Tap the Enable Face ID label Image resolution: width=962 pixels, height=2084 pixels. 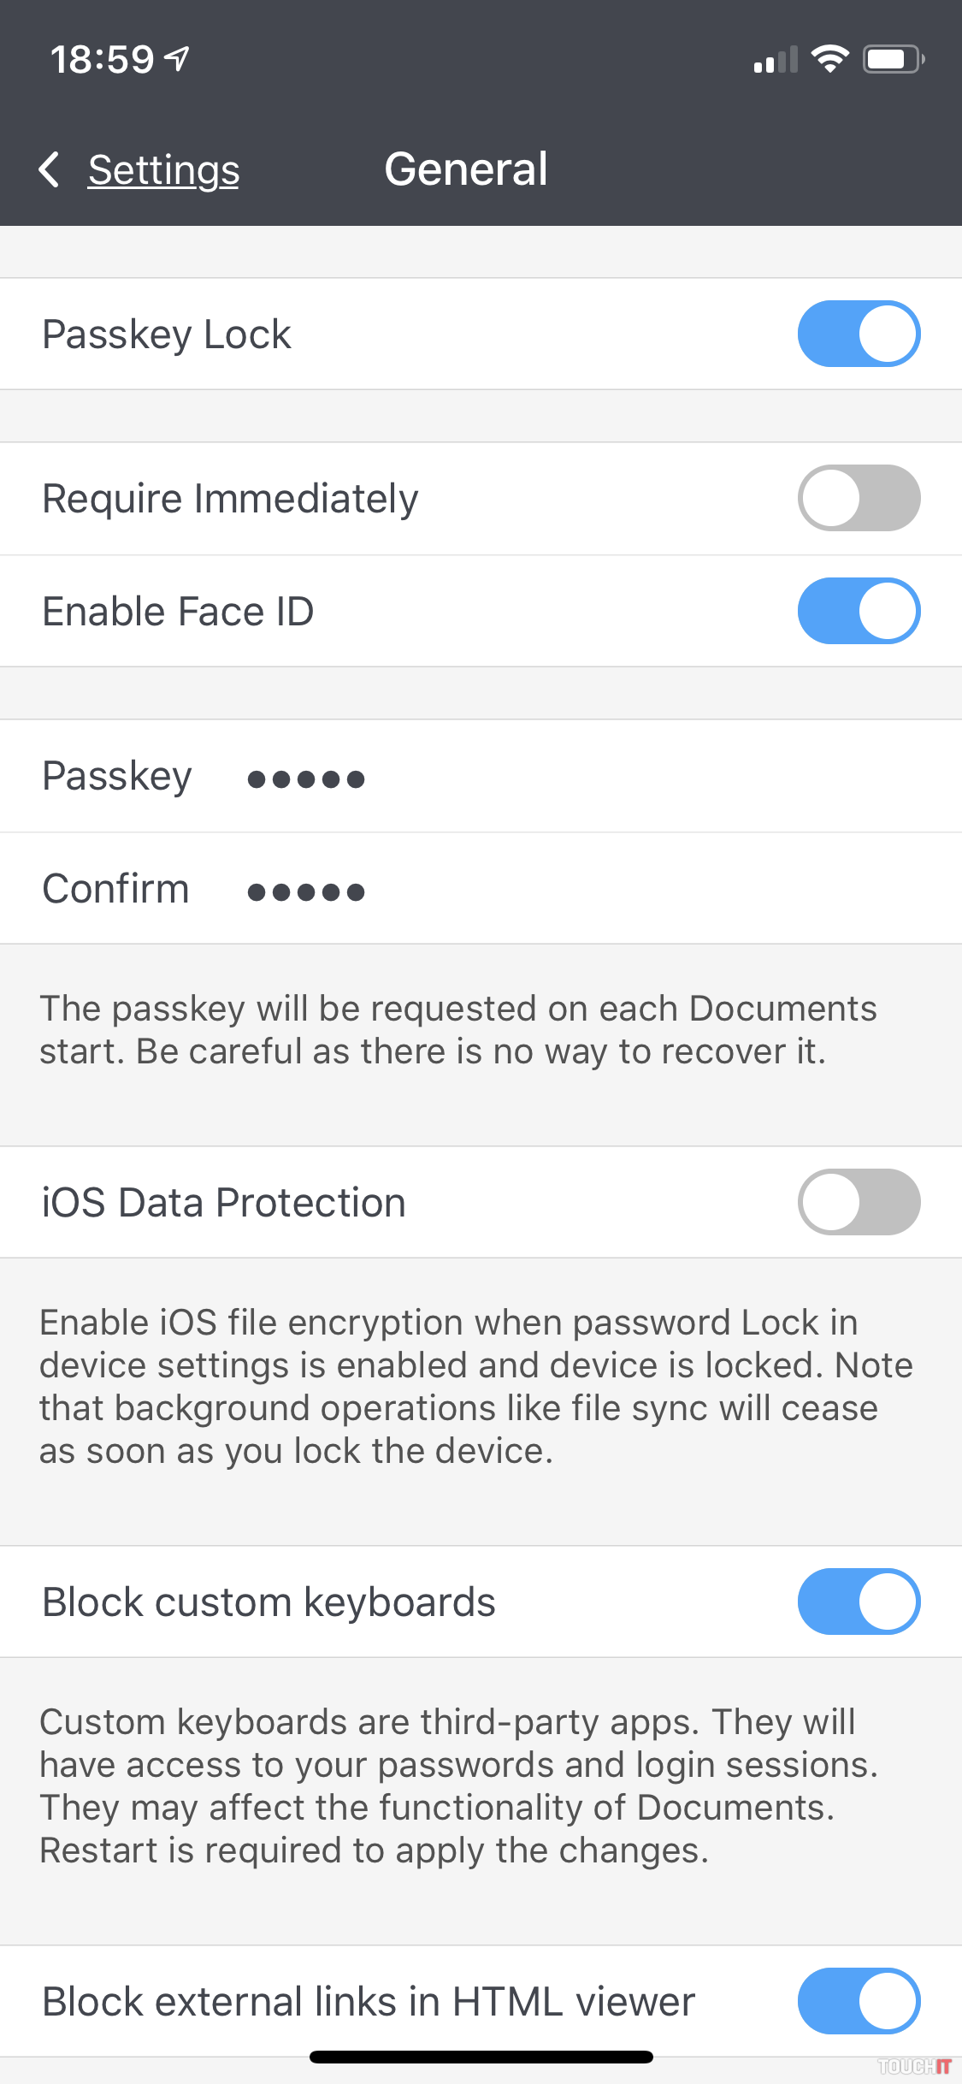178,611
